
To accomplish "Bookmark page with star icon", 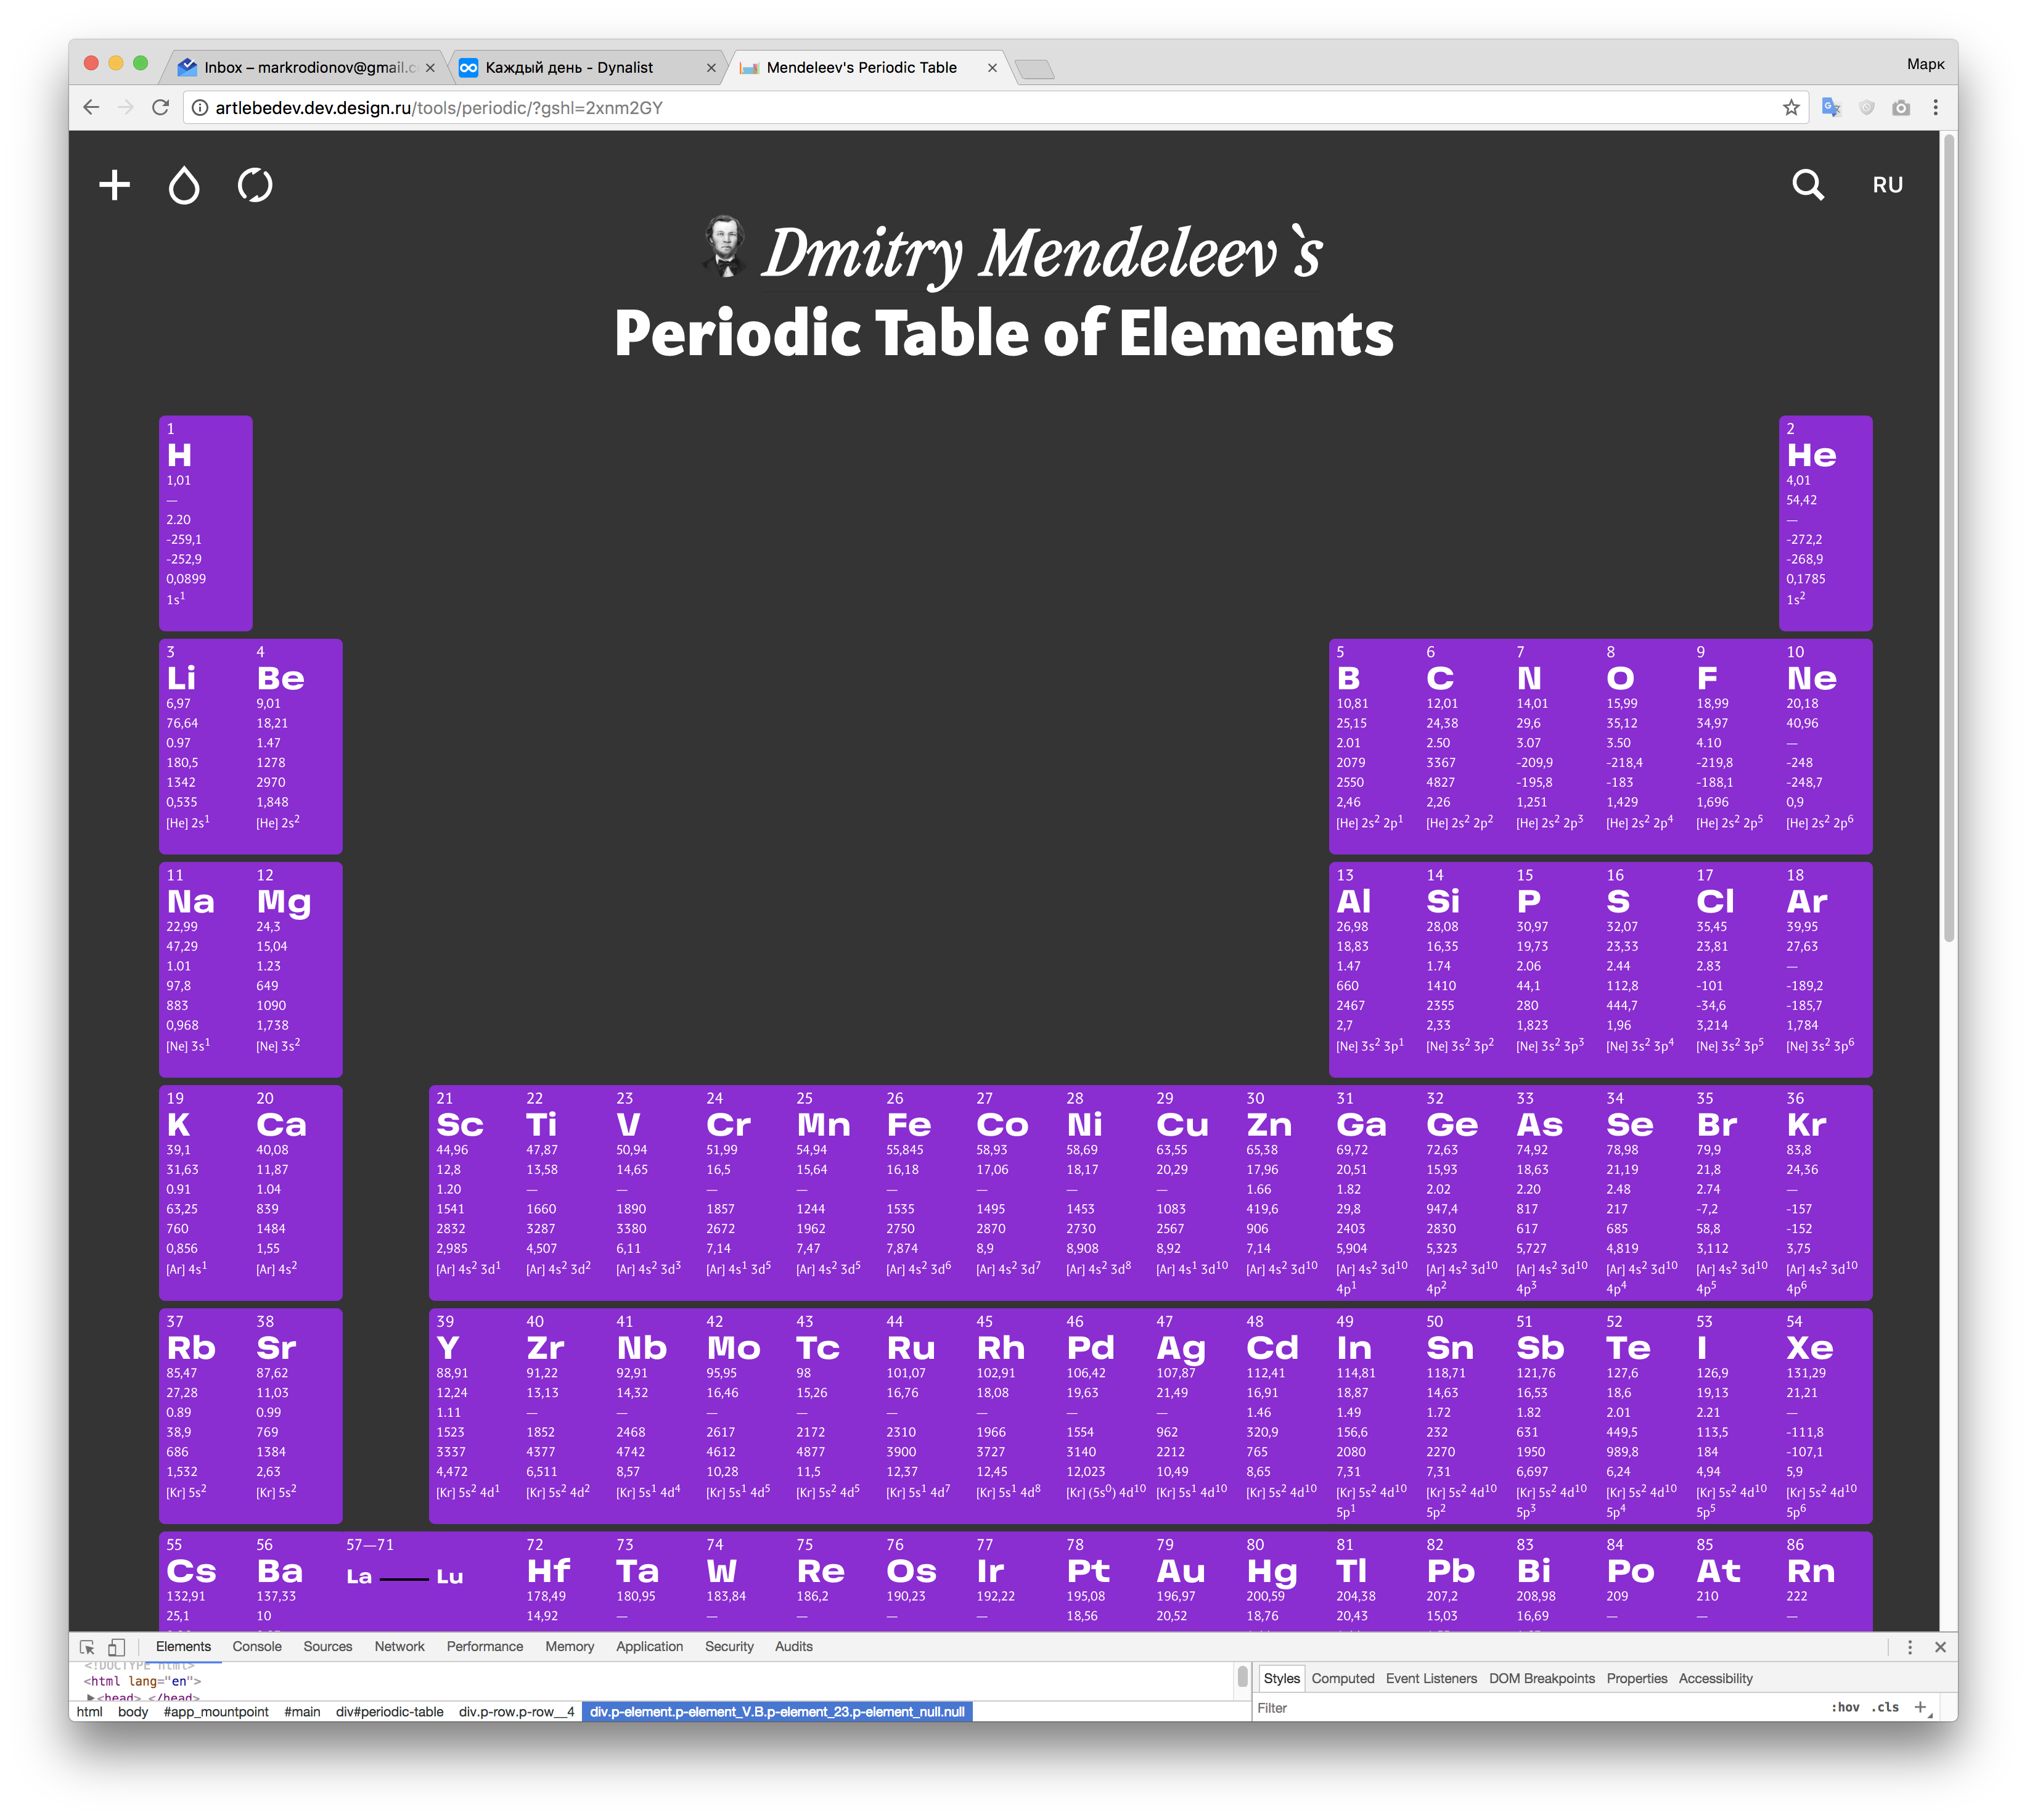I will 1790,108.
